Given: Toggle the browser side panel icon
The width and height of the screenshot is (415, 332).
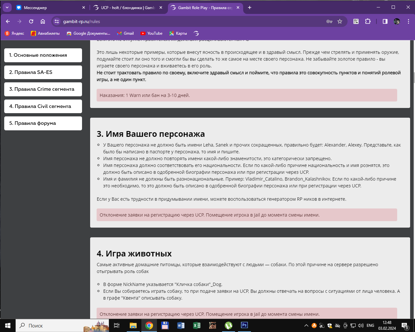Looking at the screenshot, I should pyautogui.click(x=385, y=21).
